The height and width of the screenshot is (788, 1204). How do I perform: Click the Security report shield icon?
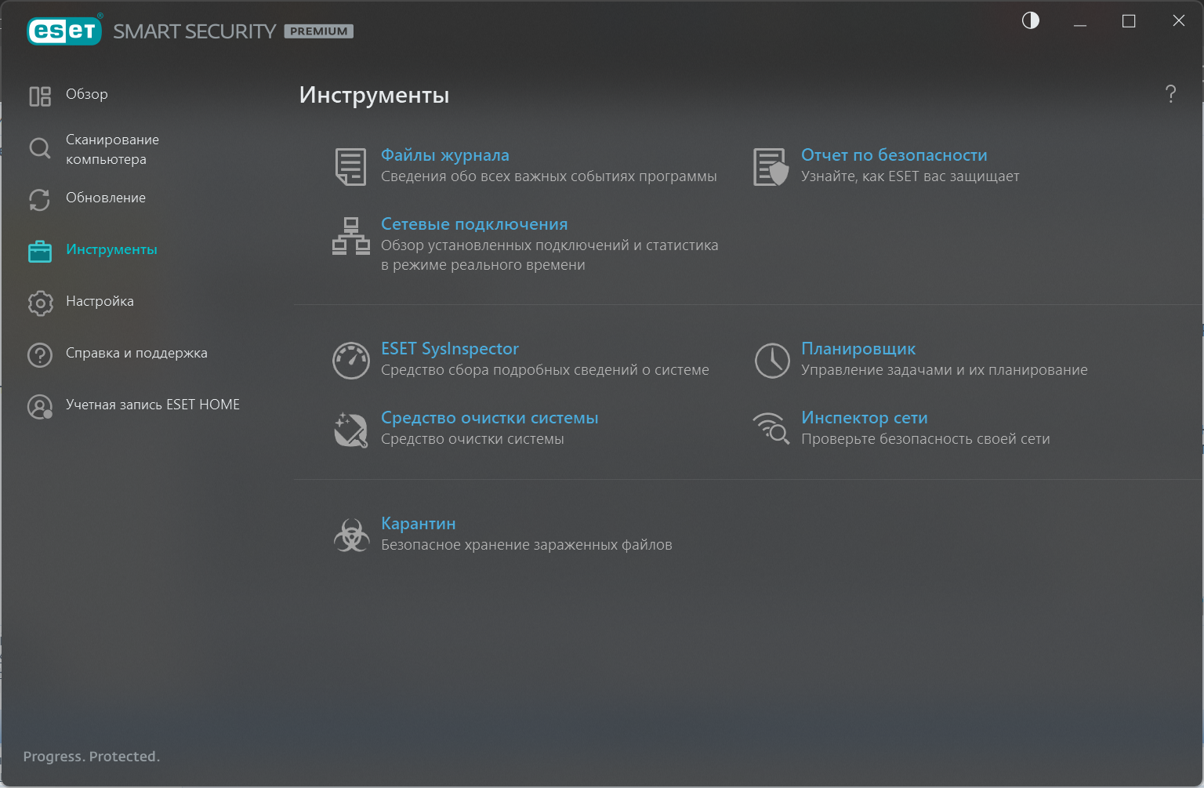coord(771,166)
